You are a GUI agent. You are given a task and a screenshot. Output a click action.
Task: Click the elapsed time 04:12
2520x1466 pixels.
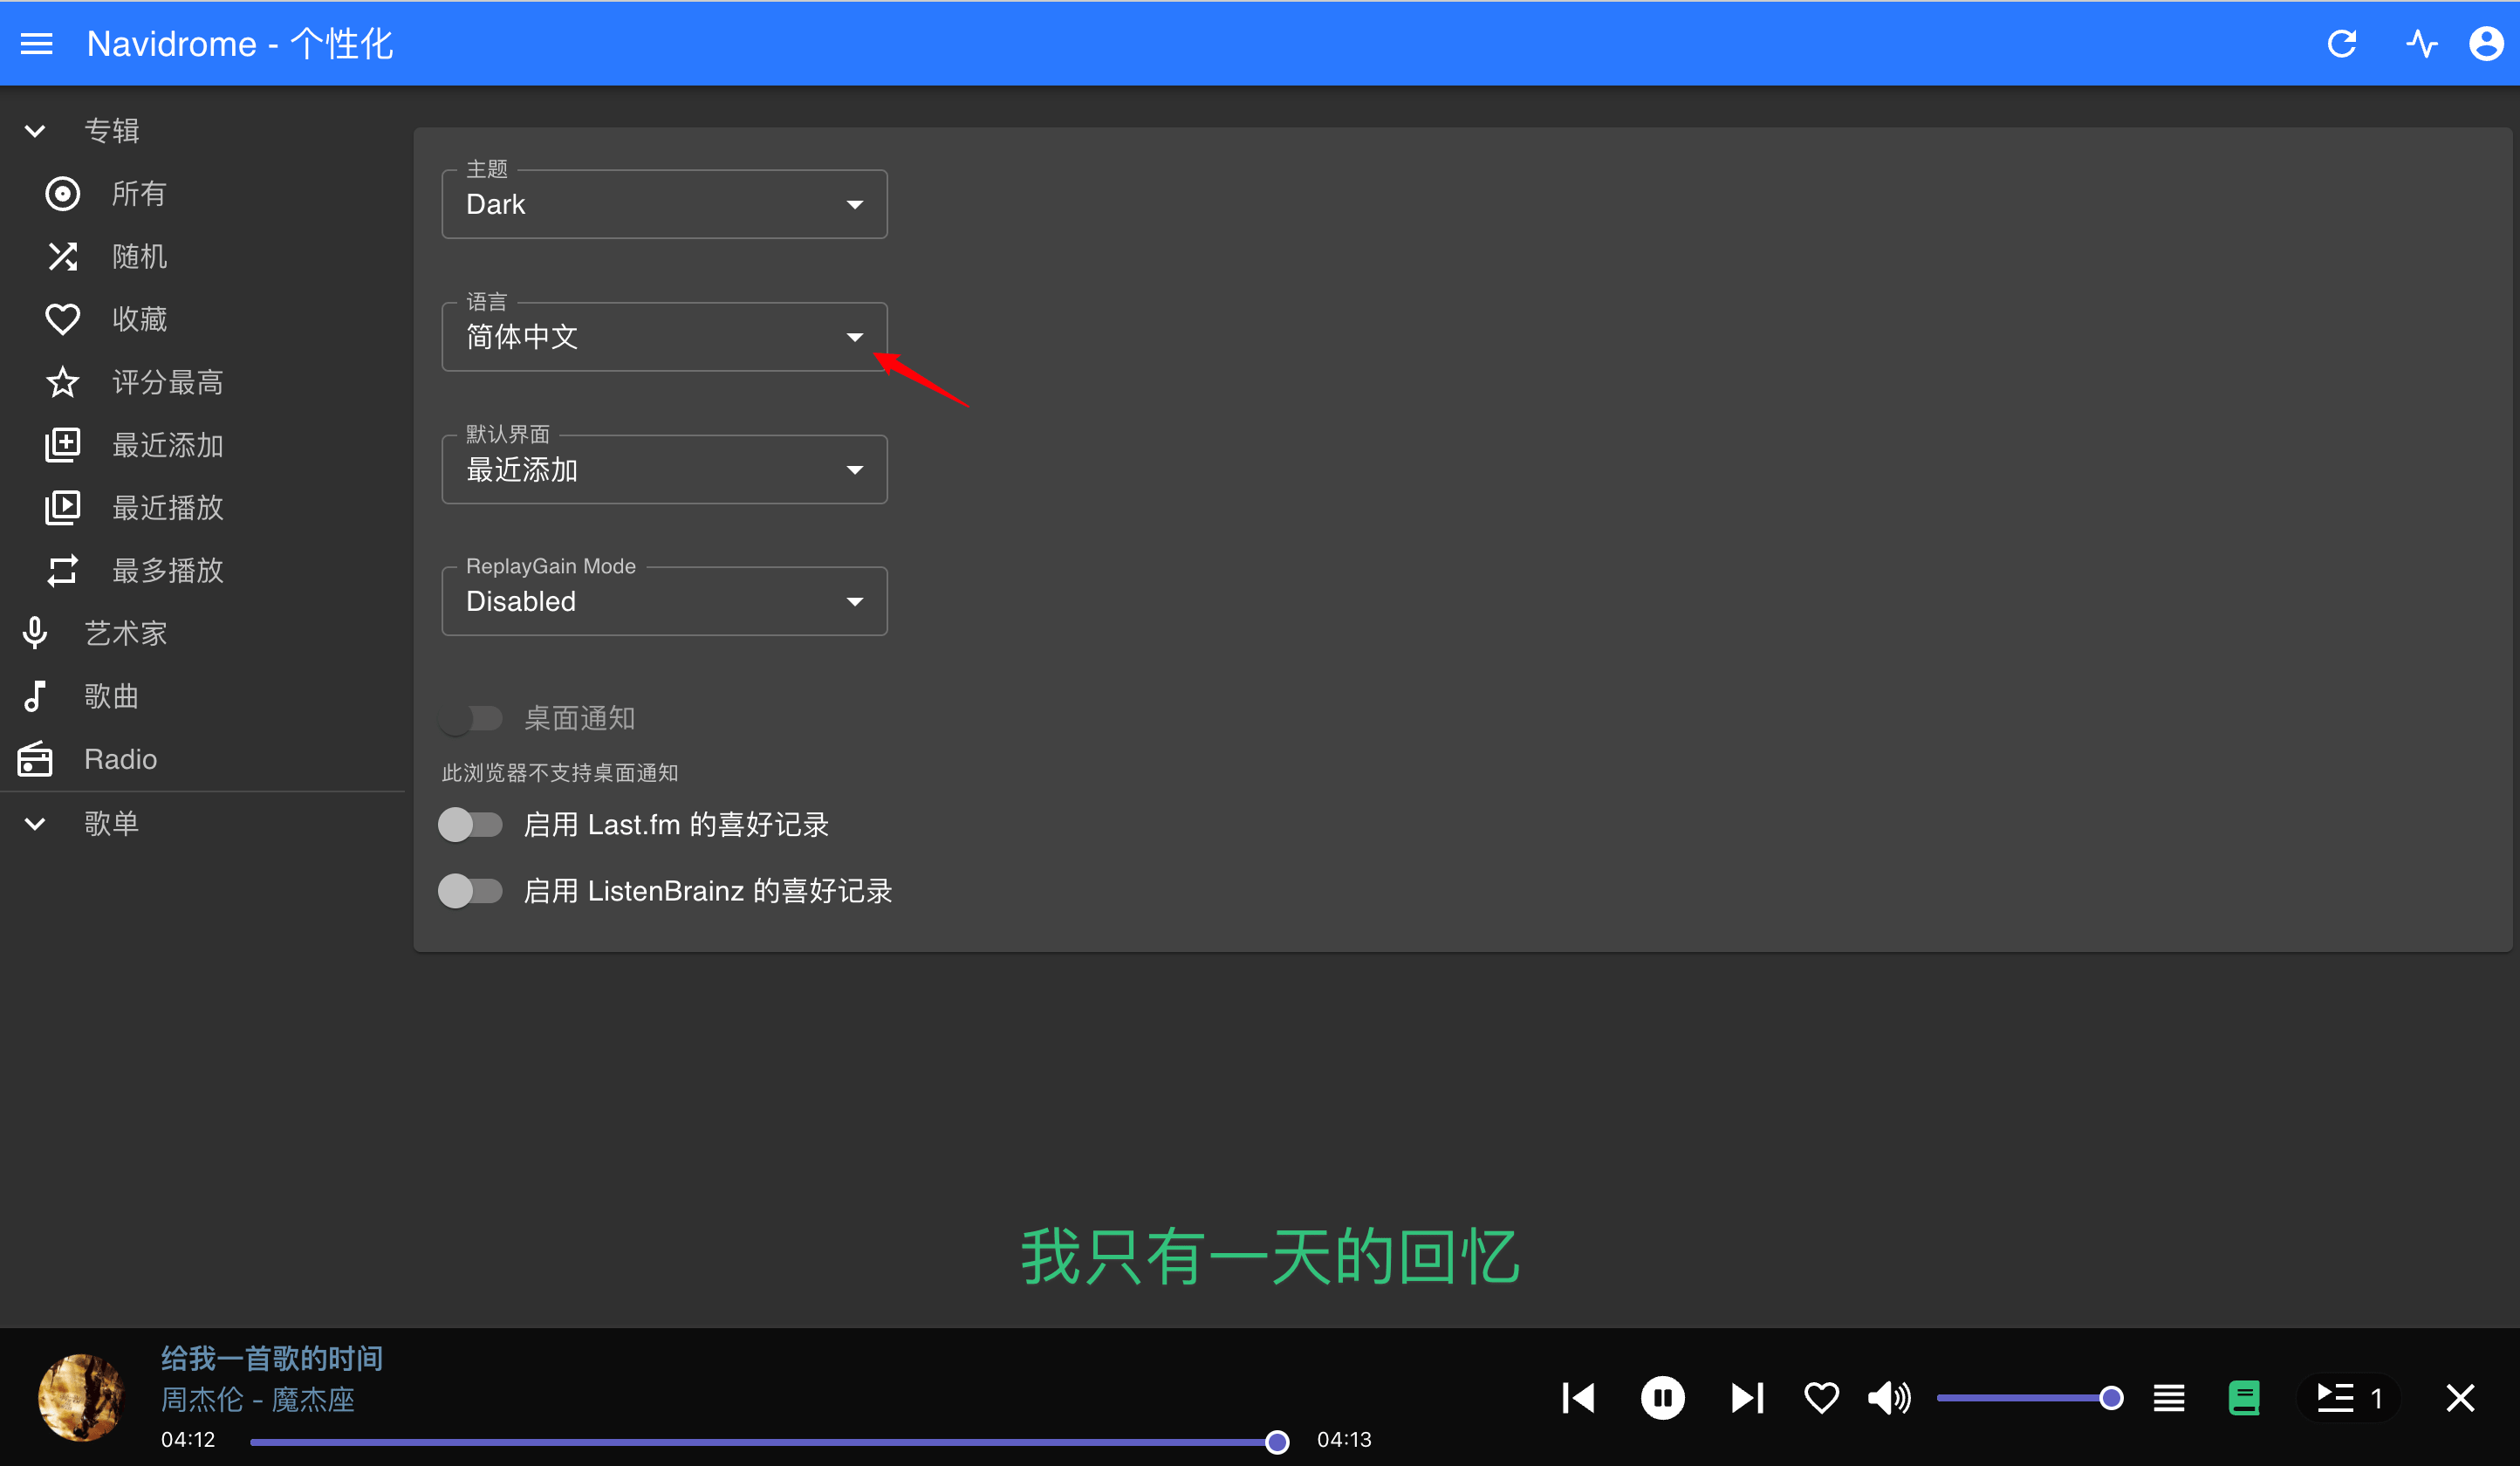(x=188, y=1440)
